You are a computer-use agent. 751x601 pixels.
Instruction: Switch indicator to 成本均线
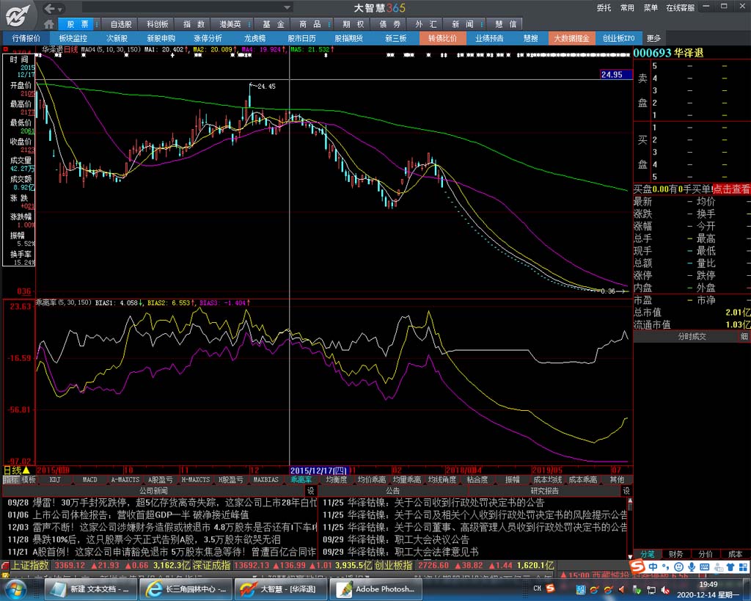[547, 480]
